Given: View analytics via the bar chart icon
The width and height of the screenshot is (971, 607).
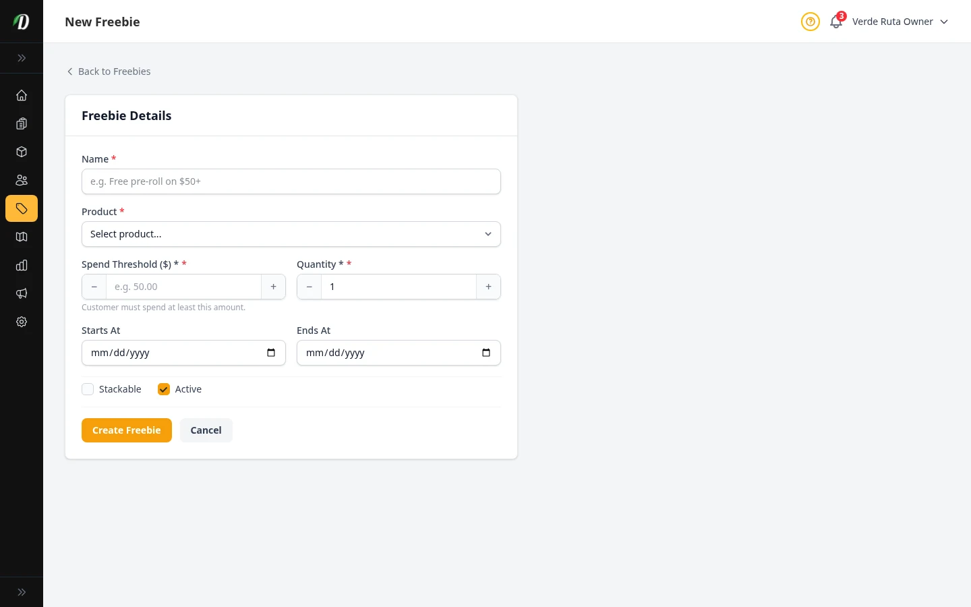Looking at the screenshot, I should coord(21,265).
